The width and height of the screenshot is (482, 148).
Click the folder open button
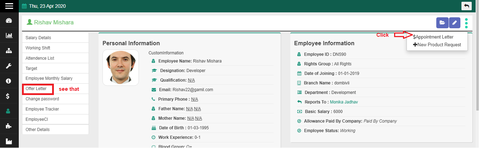point(442,23)
